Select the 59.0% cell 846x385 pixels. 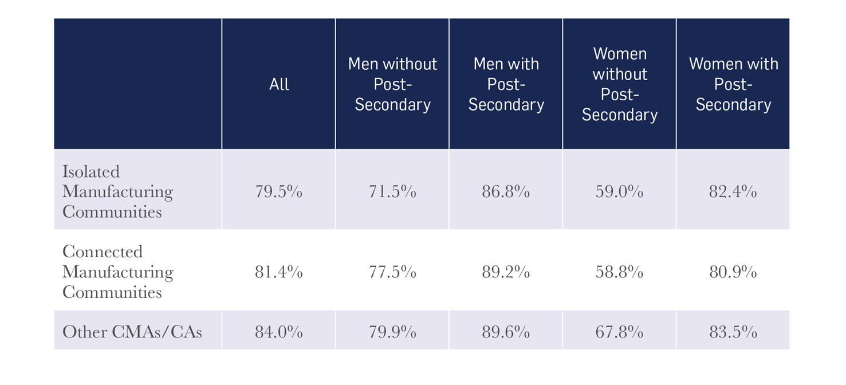619,191
